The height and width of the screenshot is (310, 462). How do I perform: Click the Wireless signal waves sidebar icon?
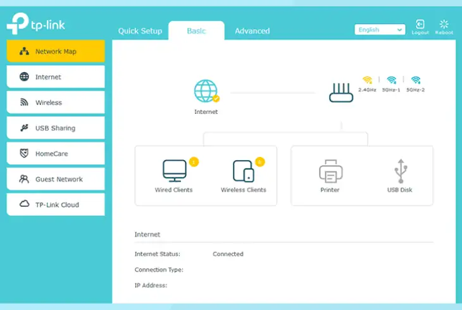point(24,102)
